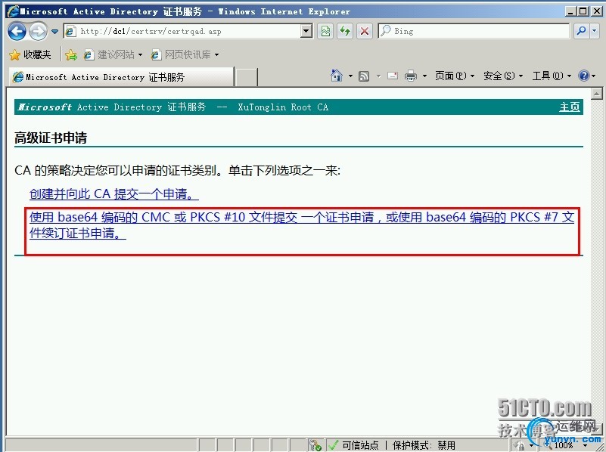
Task: Open the 网页快讯库 favorites bar item
Action: point(185,55)
